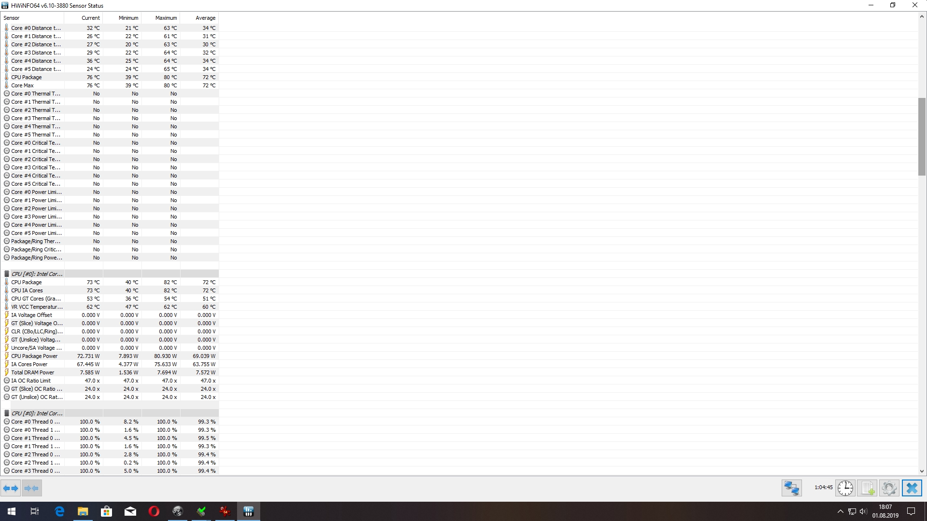The height and width of the screenshot is (521, 927).
Task: Reset the sensor timer via the clock icon
Action: tap(845, 488)
